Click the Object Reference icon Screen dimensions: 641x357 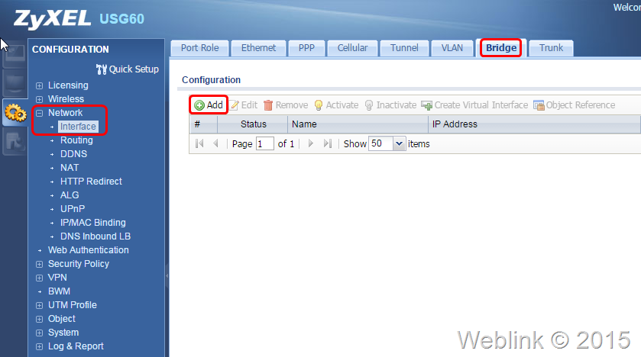[539, 105]
